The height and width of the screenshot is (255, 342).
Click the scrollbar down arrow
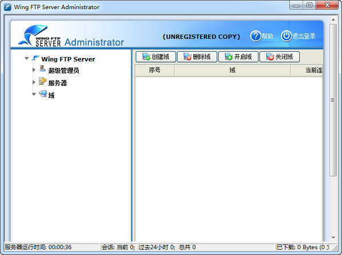click(x=333, y=237)
